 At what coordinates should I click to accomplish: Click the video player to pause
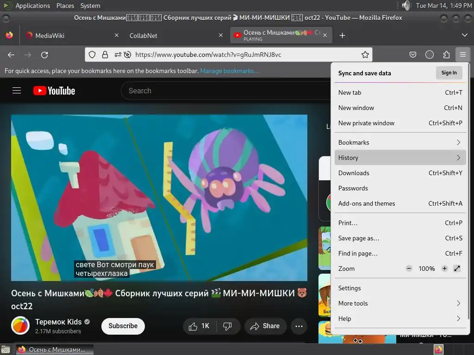(159, 198)
